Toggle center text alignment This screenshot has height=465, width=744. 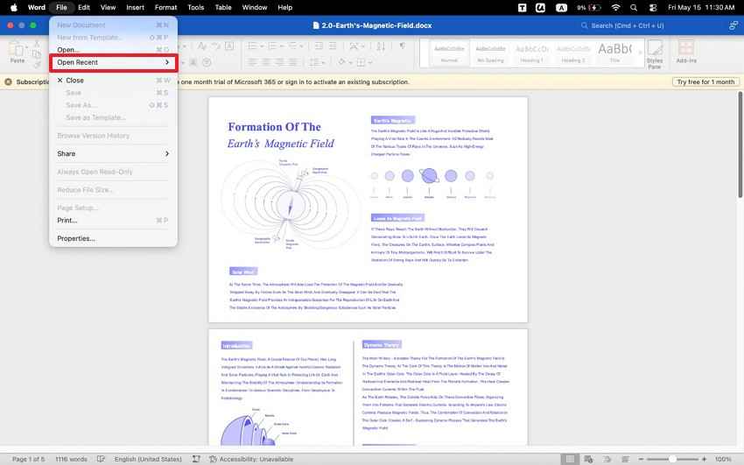266,62
